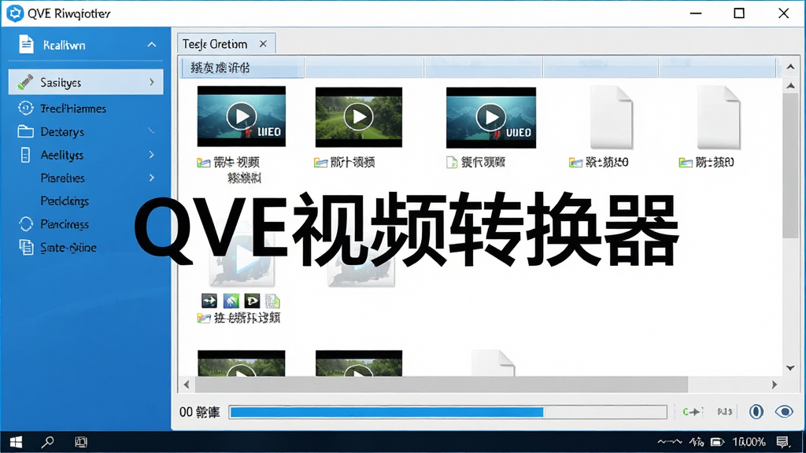
Task: Click the Rcalltwn sidebar header
Action: click(86, 45)
